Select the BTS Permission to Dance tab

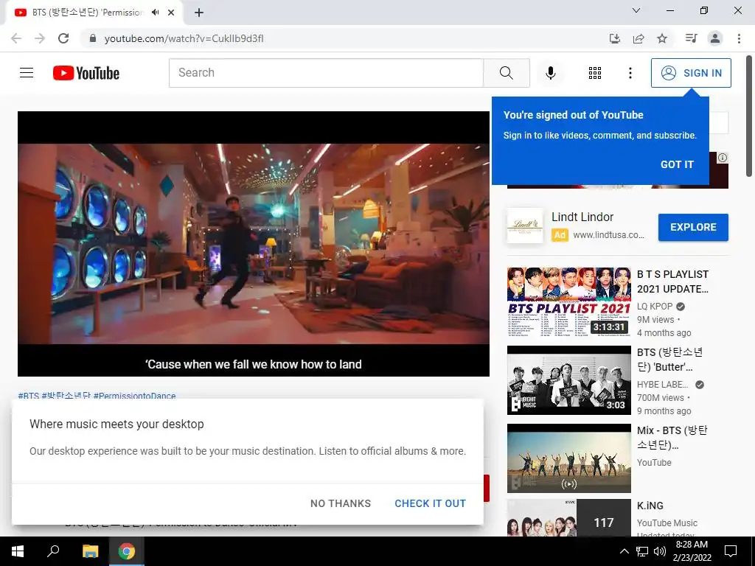point(94,13)
